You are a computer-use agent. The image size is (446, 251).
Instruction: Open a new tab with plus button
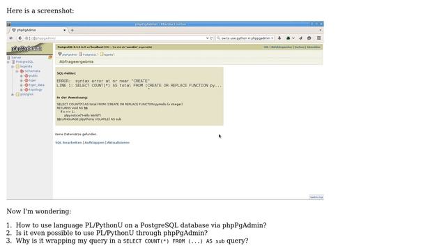(x=72, y=30)
